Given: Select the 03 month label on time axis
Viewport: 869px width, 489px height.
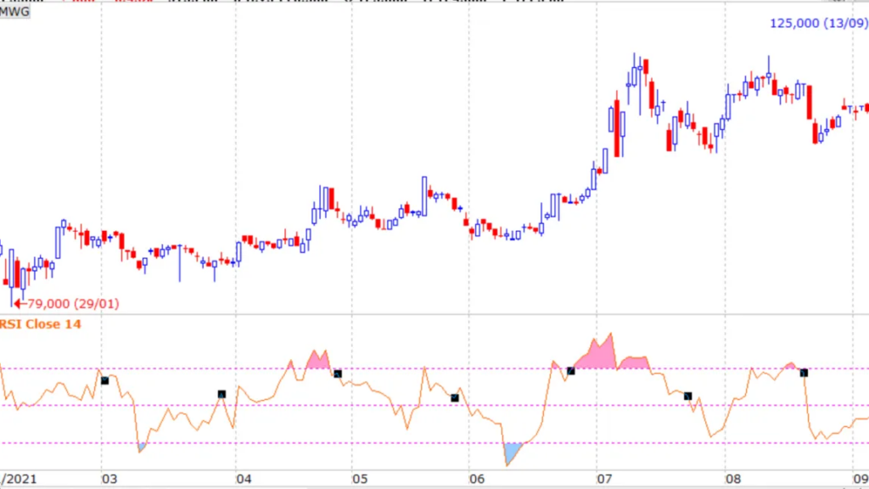Looking at the screenshot, I should [109, 478].
